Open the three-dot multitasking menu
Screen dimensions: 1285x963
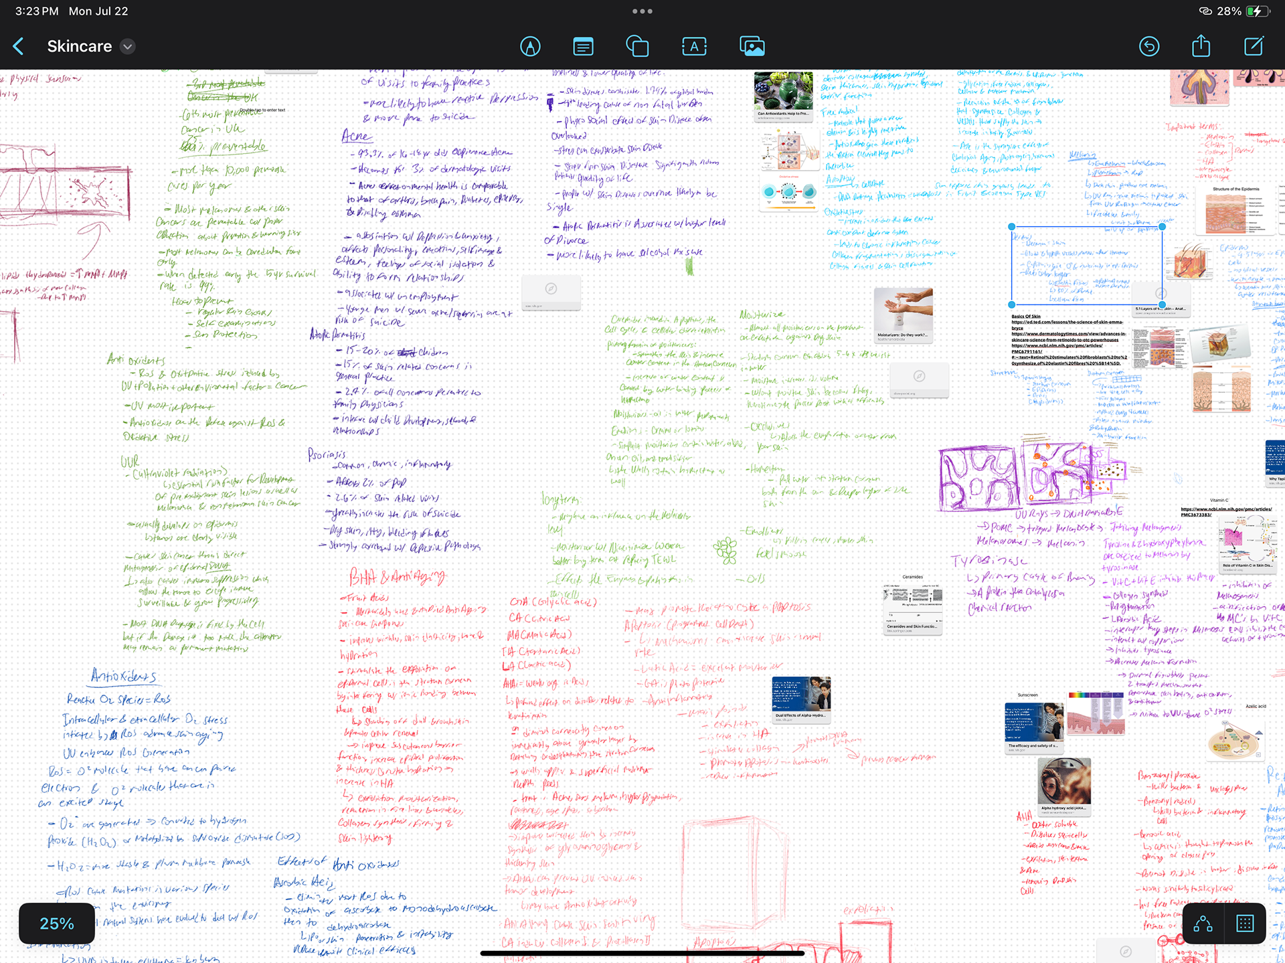[x=642, y=11]
